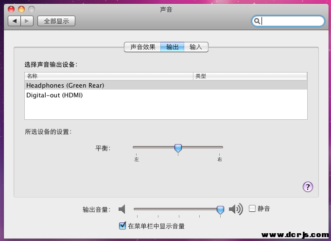331x241 pixels.
Task: Click the 全部显示 button
Action: tap(56, 21)
